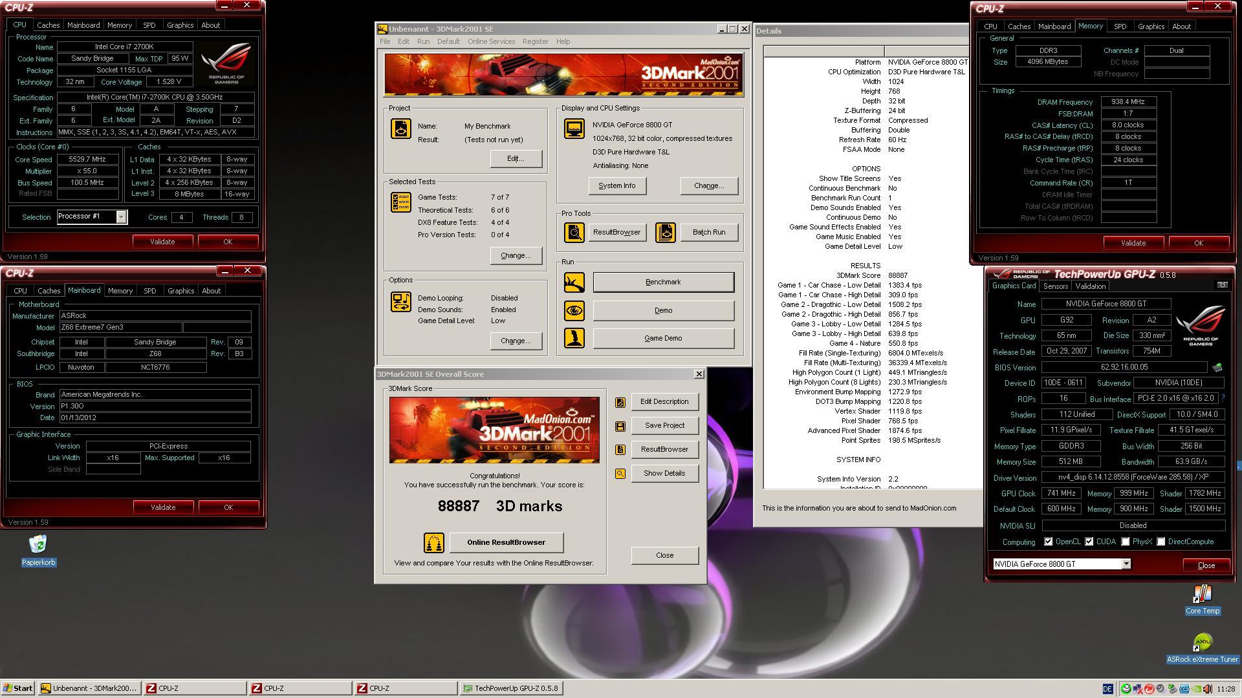This screenshot has width=1242, height=698.
Task: Click the Benchmark run icon
Action: click(x=574, y=282)
